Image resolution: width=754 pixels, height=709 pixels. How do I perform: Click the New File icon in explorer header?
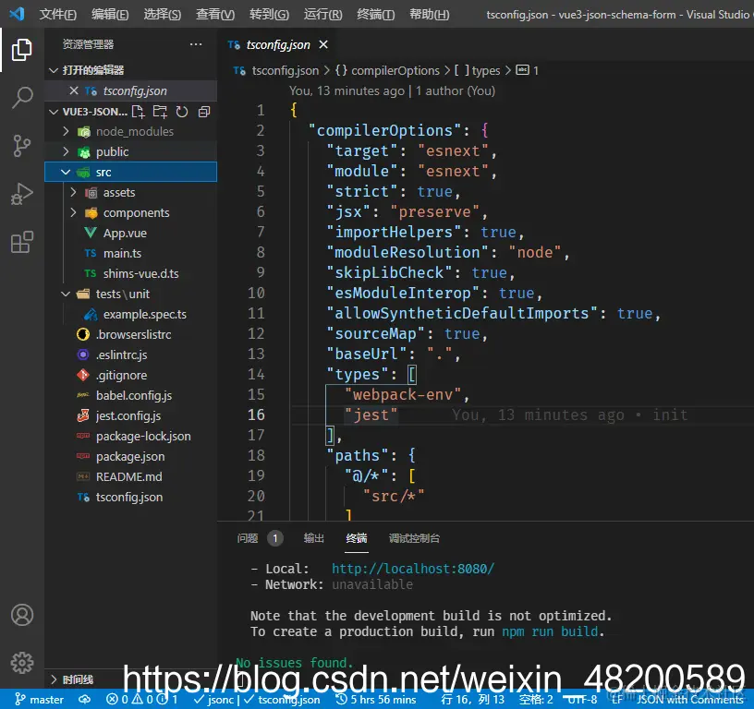[x=138, y=112]
